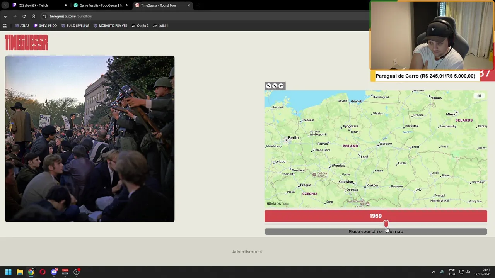
Task: Open a new browser tab
Action: pos(198,5)
